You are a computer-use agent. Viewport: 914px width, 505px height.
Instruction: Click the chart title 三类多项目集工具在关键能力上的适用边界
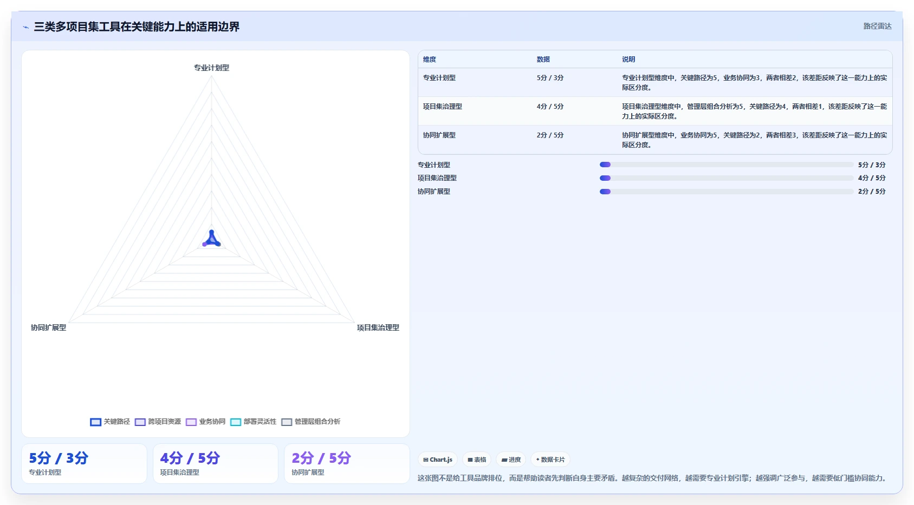tap(137, 27)
